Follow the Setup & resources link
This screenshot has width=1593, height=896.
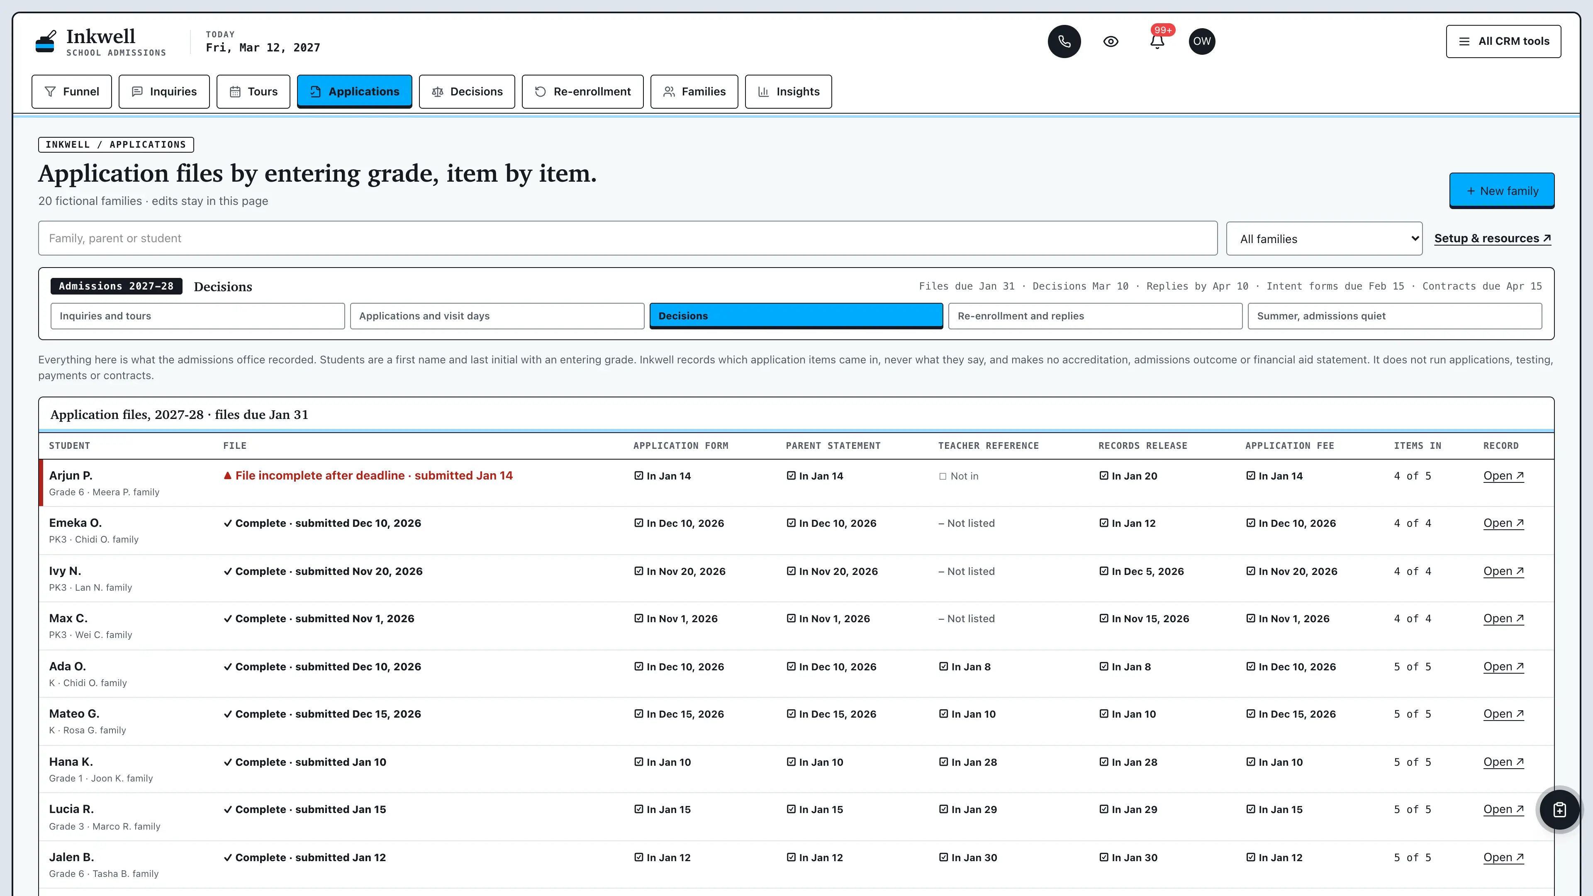(x=1492, y=238)
